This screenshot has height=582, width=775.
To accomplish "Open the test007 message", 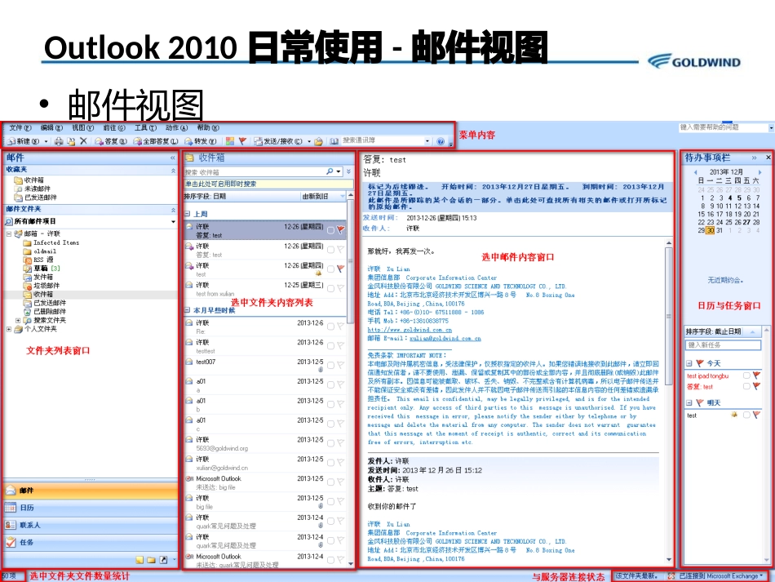I will tap(265, 366).
